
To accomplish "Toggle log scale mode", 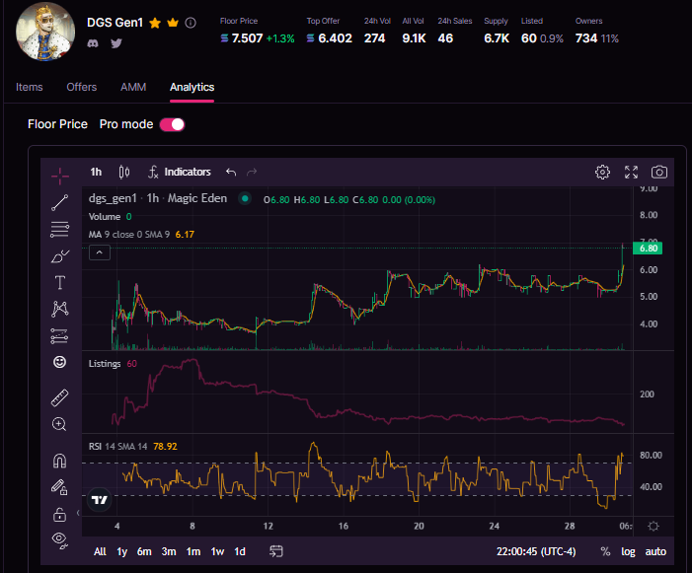I will pyautogui.click(x=628, y=552).
